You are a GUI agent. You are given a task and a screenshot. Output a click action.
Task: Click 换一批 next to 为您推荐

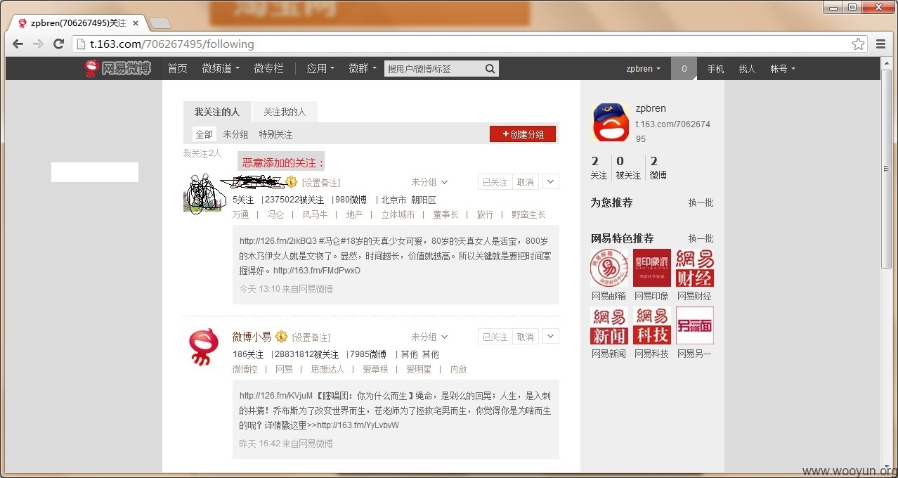(x=701, y=202)
